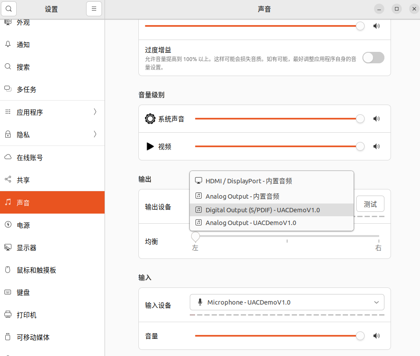Click the 系统声音 volume slider handle

(x=360, y=119)
